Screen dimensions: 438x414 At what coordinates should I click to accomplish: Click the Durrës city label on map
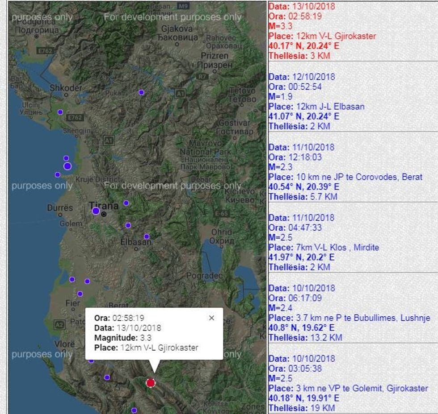[59, 208]
